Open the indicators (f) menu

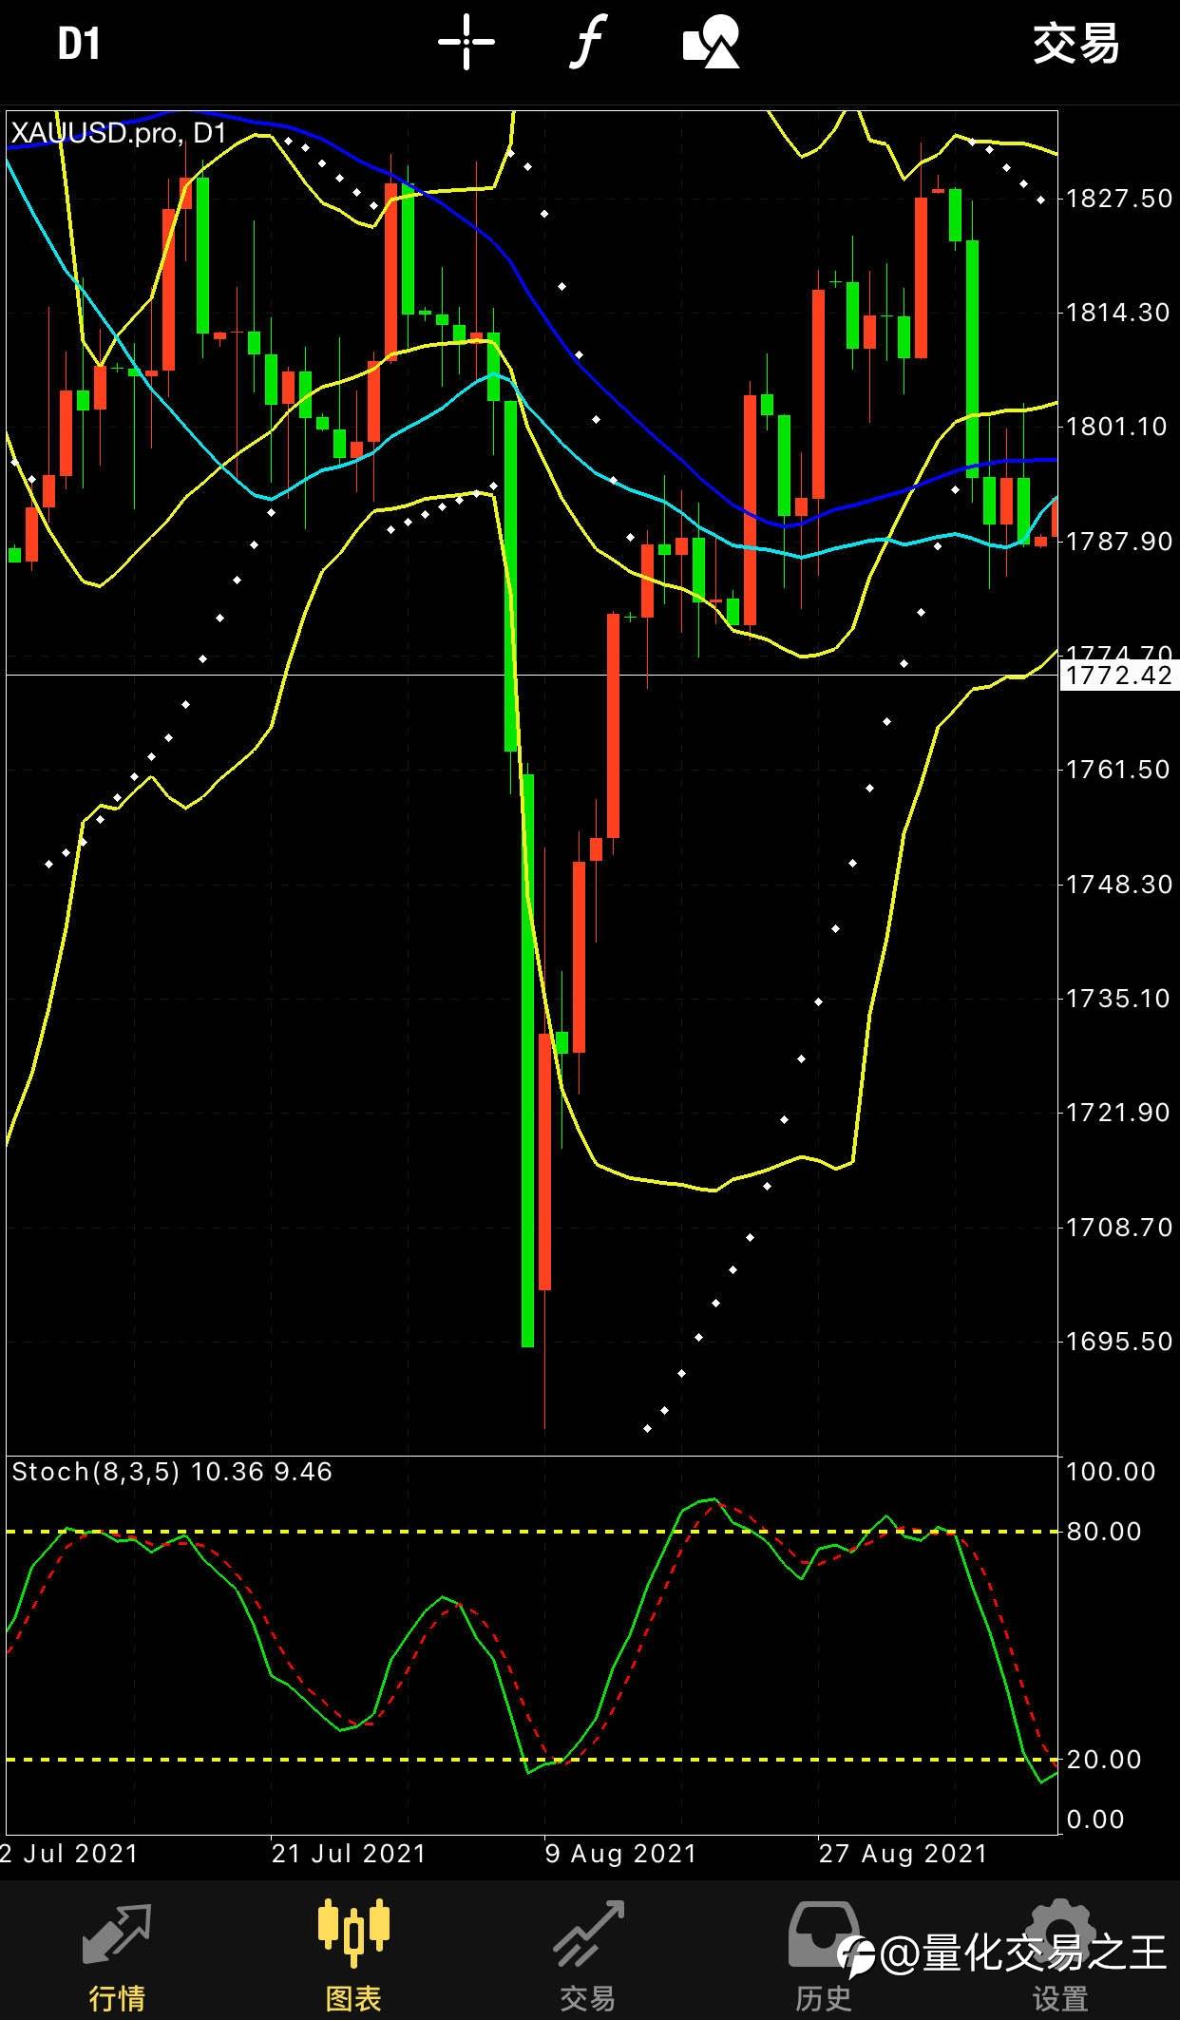[587, 43]
